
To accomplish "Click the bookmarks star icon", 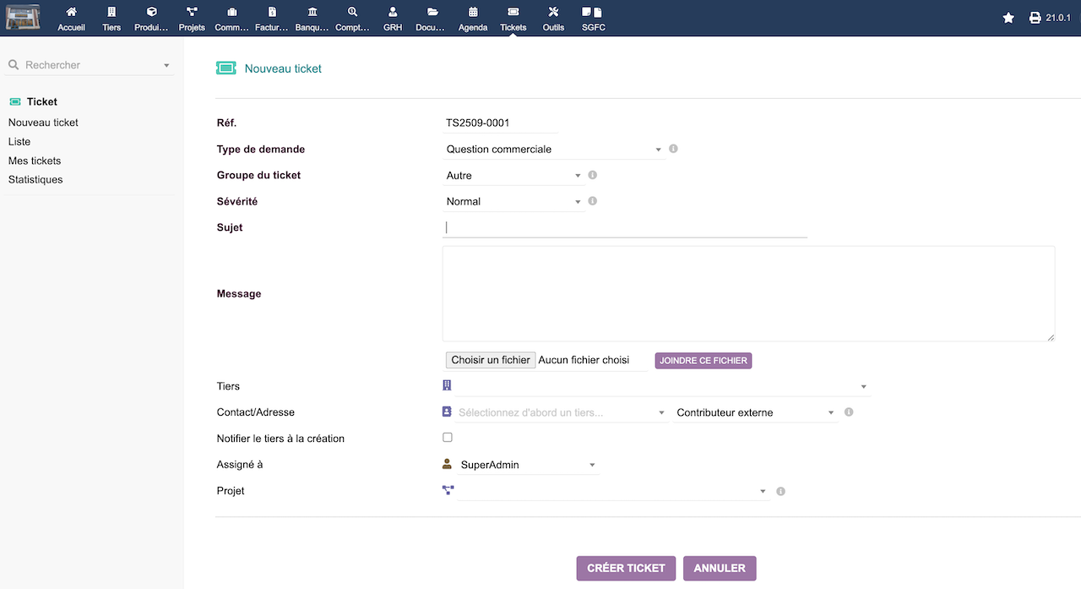I will (x=1008, y=18).
